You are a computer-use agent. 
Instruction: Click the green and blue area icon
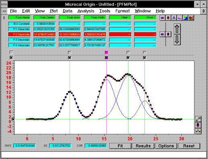click(185, 18)
